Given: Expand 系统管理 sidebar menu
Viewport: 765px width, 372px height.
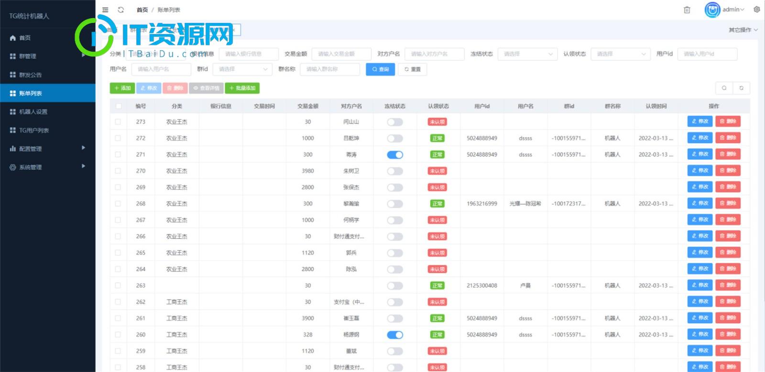Looking at the screenshot, I should (48, 167).
